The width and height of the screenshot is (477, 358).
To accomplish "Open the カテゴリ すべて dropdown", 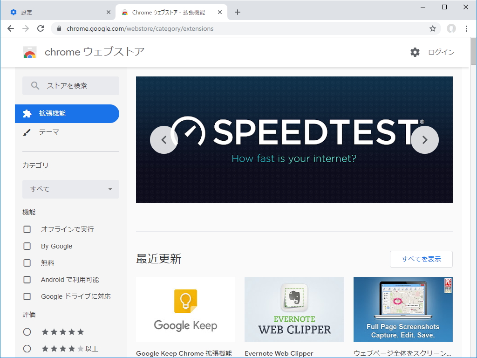I will [70, 189].
